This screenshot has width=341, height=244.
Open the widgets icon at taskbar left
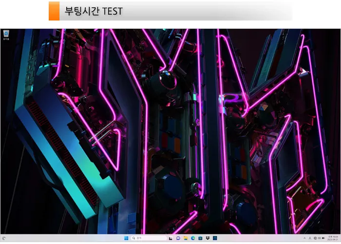4,238
